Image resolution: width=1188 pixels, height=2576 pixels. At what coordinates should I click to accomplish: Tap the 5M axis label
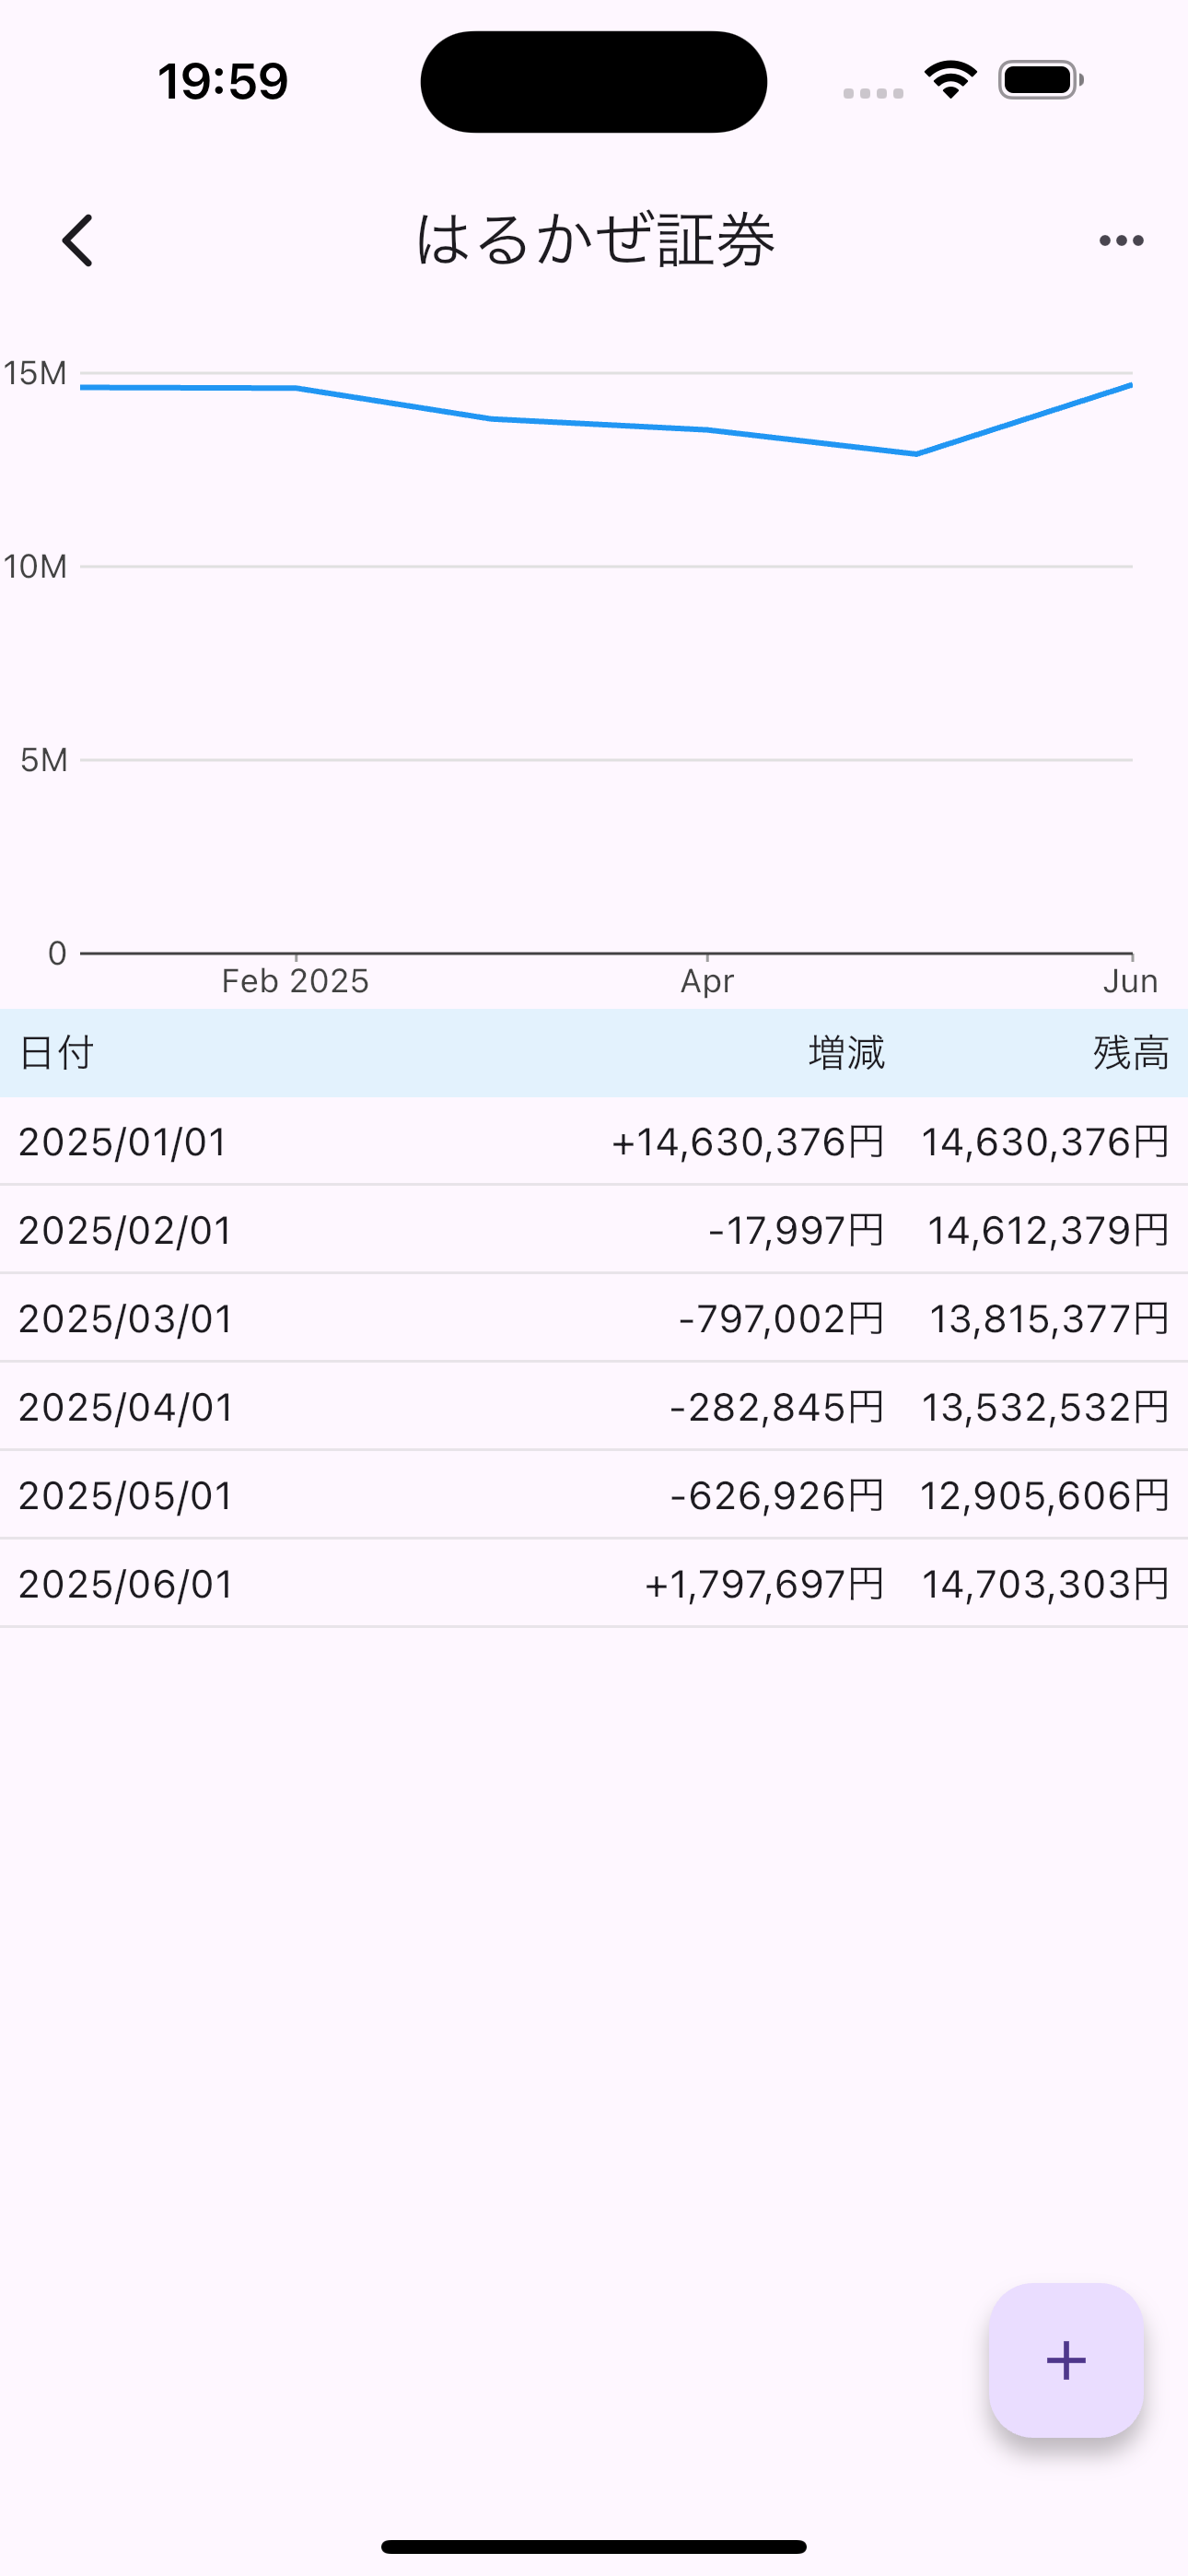click(x=44, y=760)
